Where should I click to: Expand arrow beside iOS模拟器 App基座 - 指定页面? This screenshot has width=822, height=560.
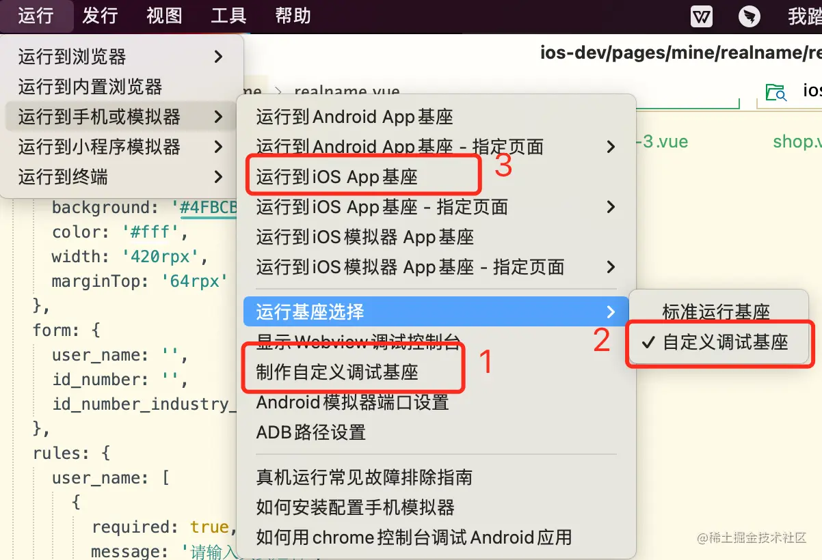pyautogui.click(x=611, y=267)
